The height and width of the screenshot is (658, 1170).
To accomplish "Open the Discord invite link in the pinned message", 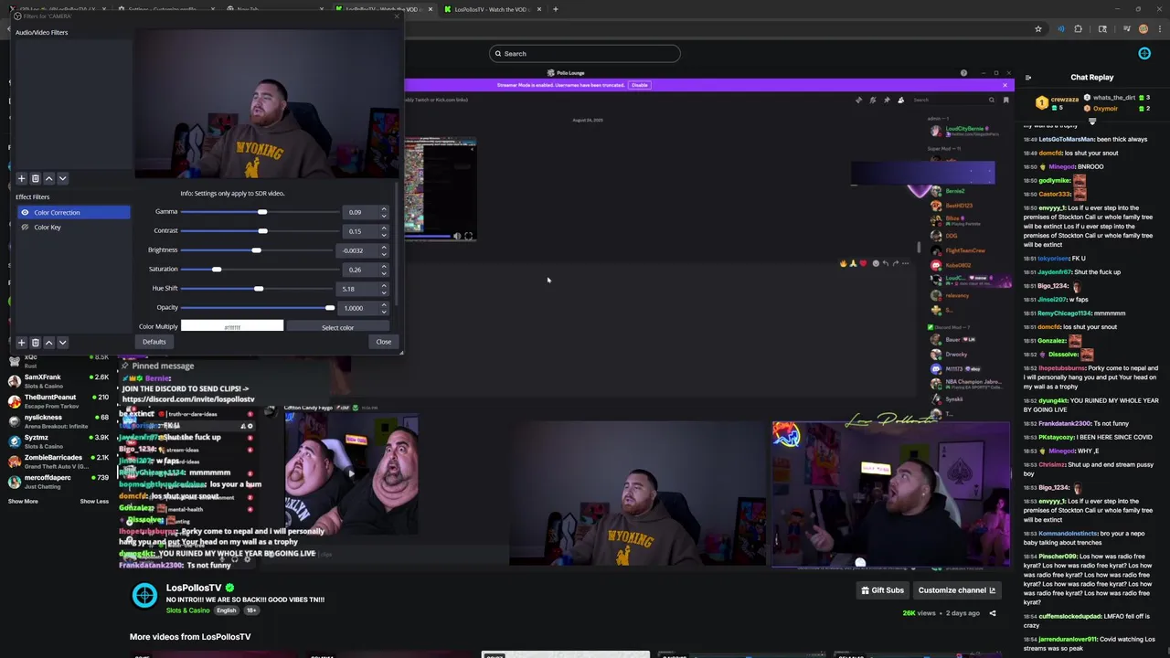I will point(187,399).
